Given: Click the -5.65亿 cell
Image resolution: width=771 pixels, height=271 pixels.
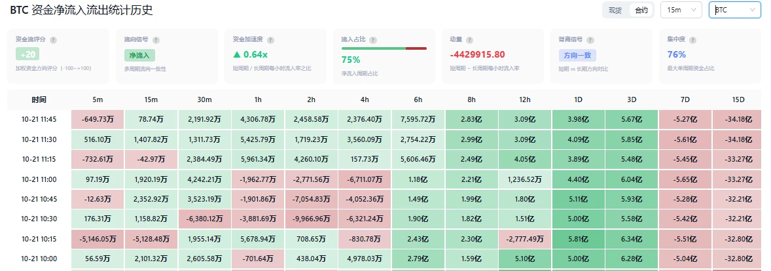Looking at the screenshot, I should tap(685, 179).
